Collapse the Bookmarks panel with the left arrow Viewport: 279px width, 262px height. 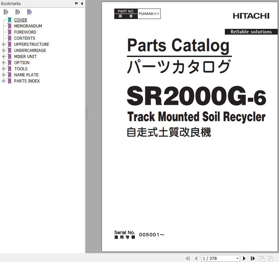tap(82, 3)
